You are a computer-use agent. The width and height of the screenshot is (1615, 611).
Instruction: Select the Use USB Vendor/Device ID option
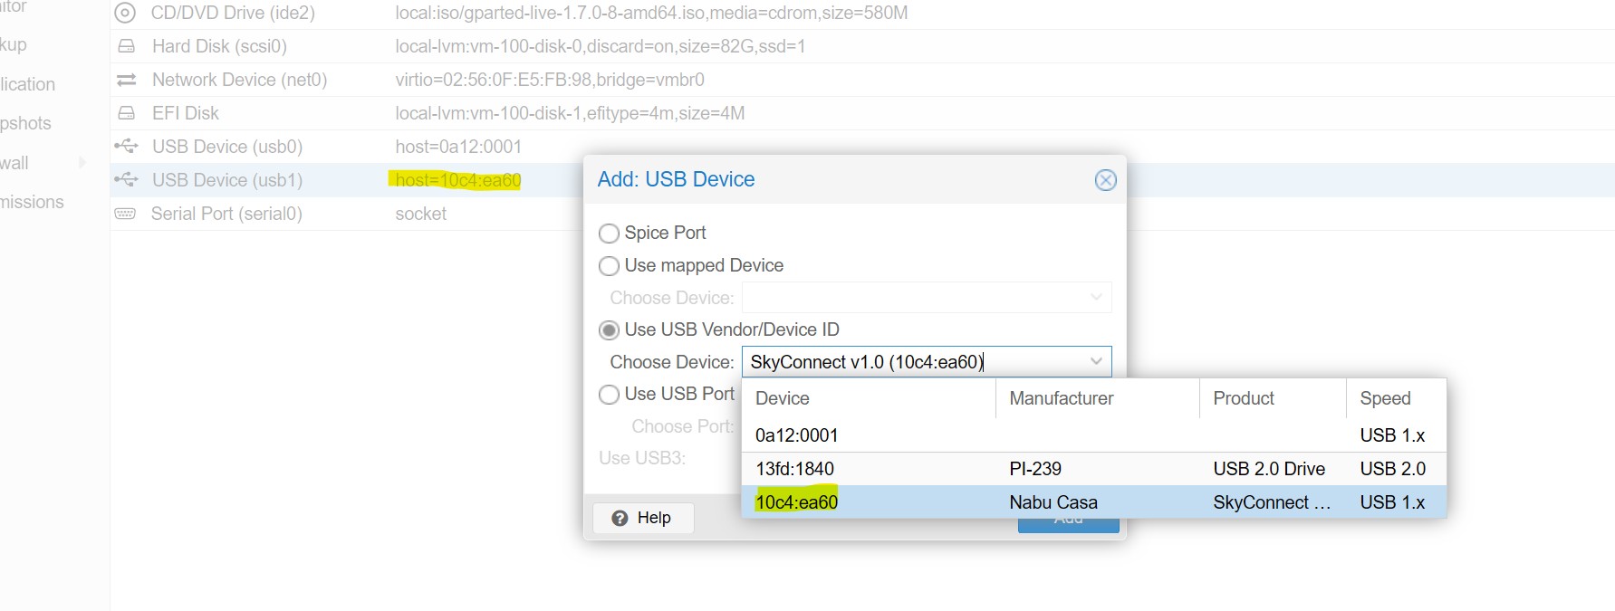[610, 330]
